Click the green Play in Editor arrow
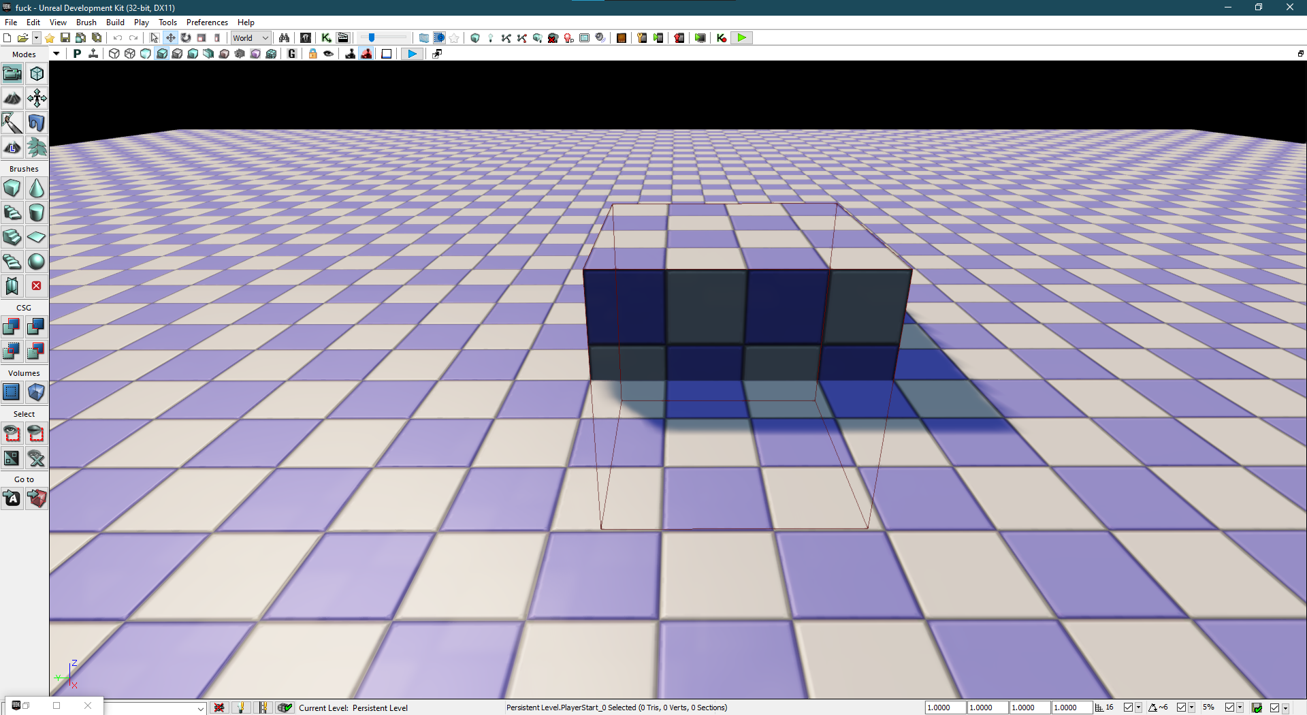Screen dimensions: 1307x715 click(x=742, y=38)
